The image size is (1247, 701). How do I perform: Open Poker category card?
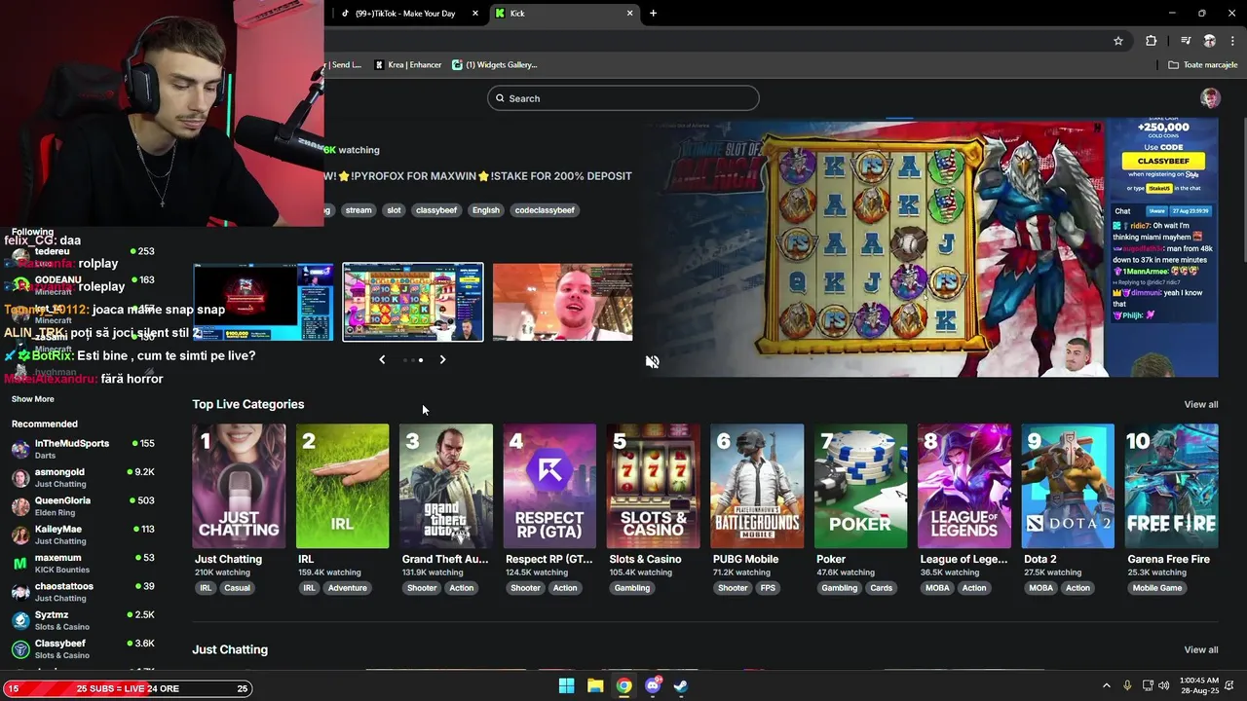point(860,486)
